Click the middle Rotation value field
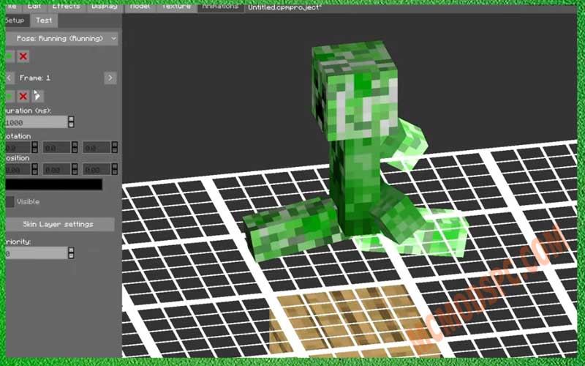 57,148
